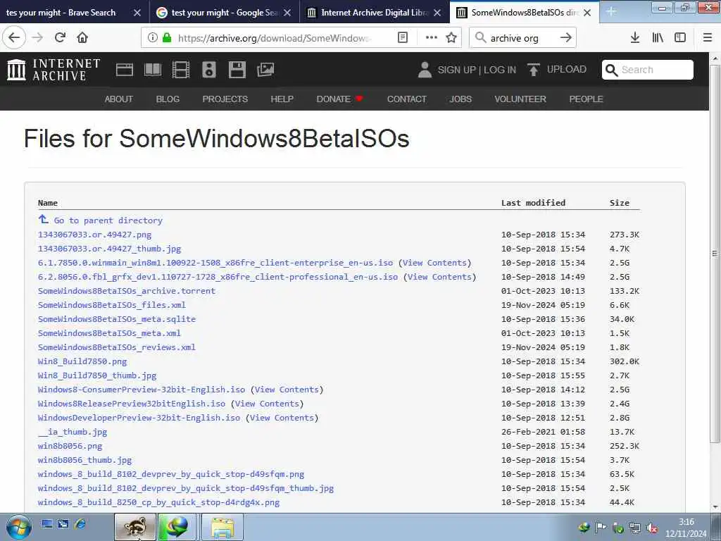
Task: Click the SIGN UP link
Action: click(x=456, y=70)
